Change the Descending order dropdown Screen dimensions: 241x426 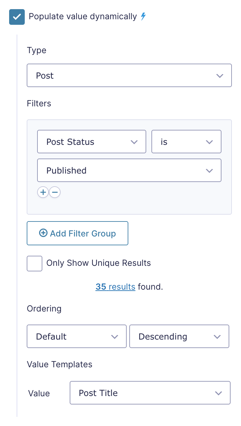coord(179,336)
